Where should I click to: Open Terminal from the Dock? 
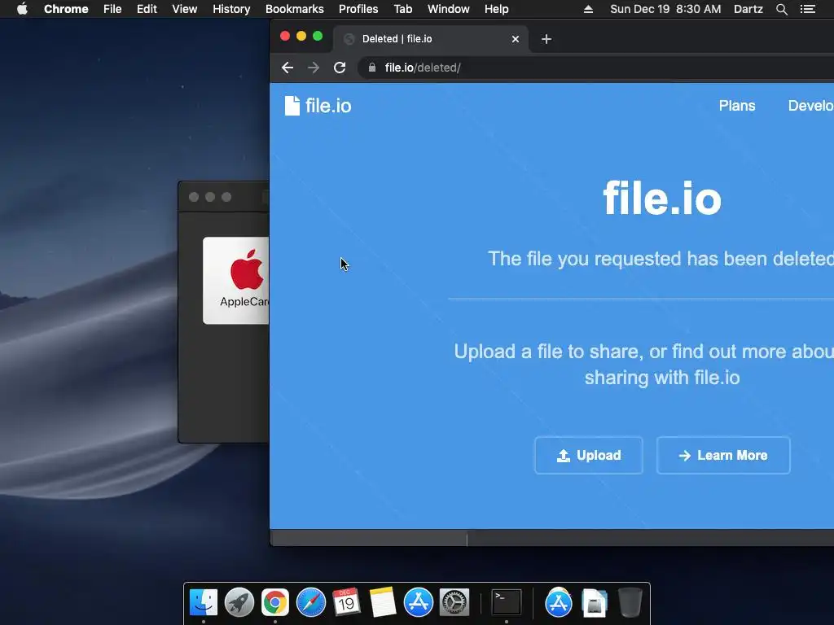[507, 603]
